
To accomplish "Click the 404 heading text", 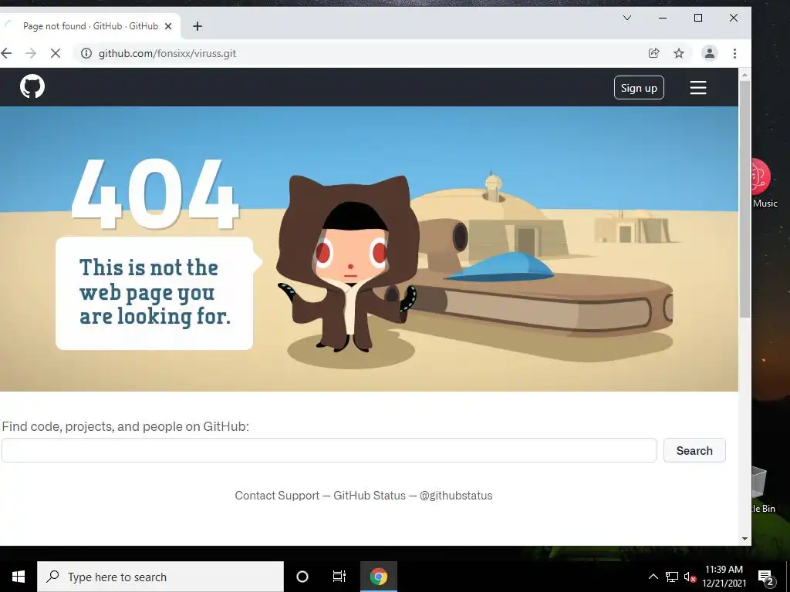I will coord(154,193).
